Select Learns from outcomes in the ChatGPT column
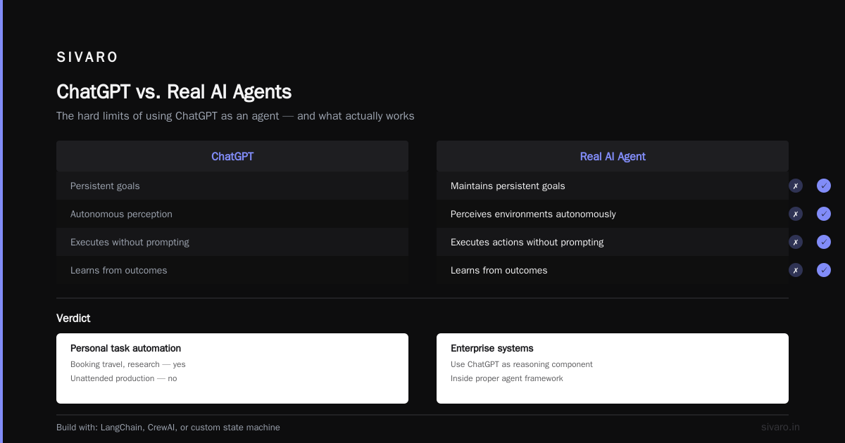Screen dimensions: 845x443 coord(232,270)
